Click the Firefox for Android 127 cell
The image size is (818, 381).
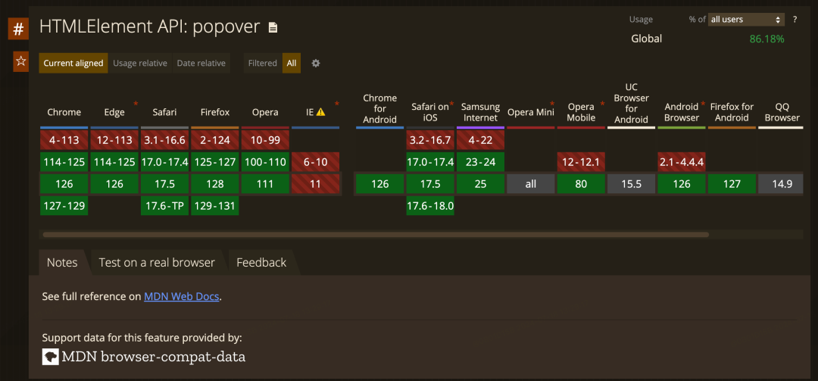[x=732, y=184]
